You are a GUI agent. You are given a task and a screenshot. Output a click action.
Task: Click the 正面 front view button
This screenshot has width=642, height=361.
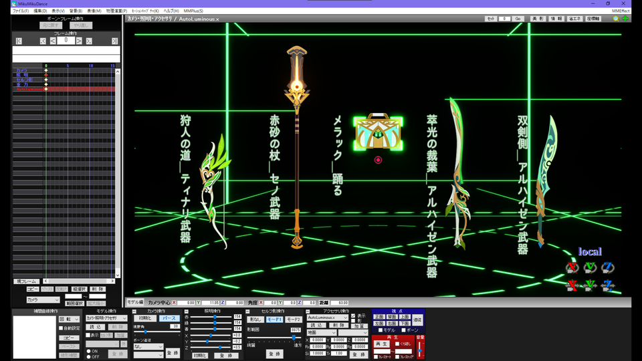379,317
